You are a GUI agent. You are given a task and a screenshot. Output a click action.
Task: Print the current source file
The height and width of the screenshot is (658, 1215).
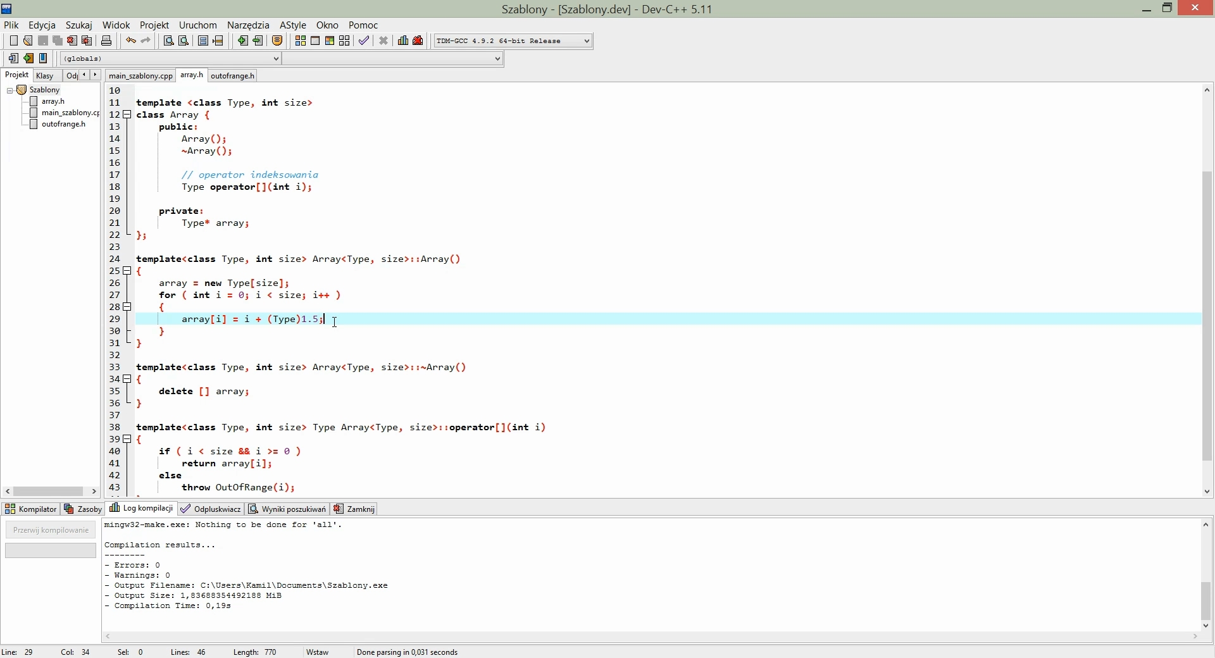click(107, 40)
